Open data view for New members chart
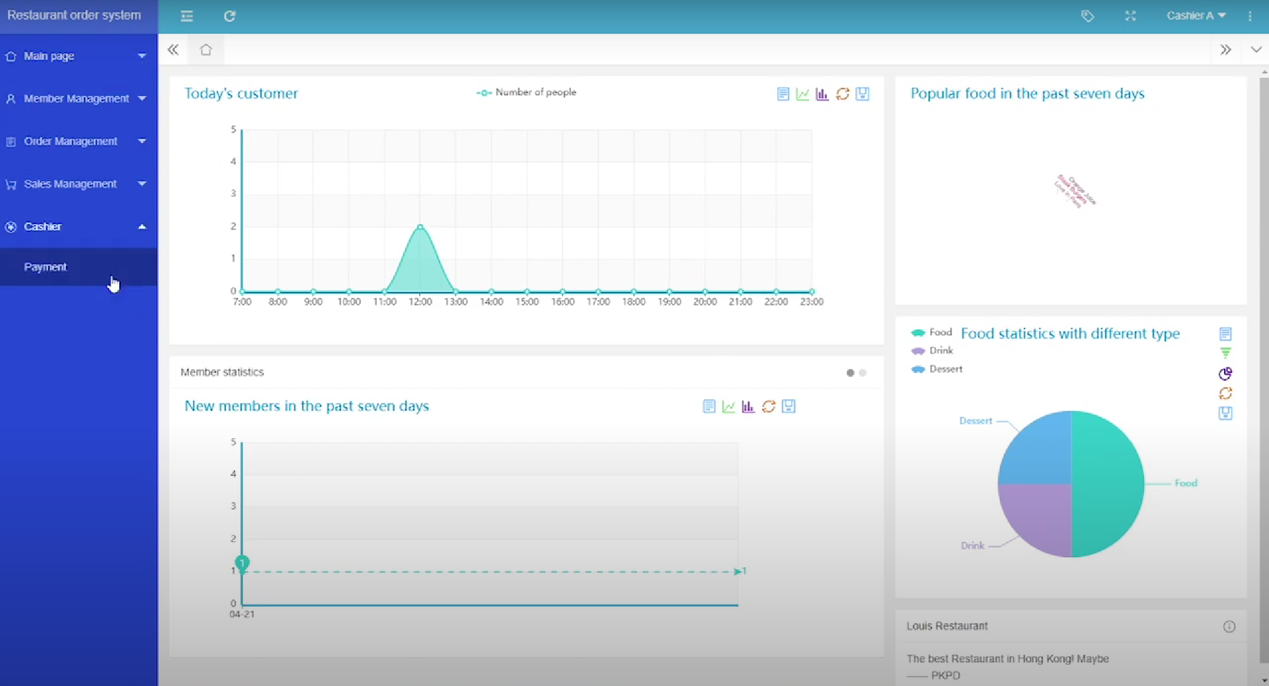Image resolution: width=1269 pixels, height=686 pixels. [709, 406]
